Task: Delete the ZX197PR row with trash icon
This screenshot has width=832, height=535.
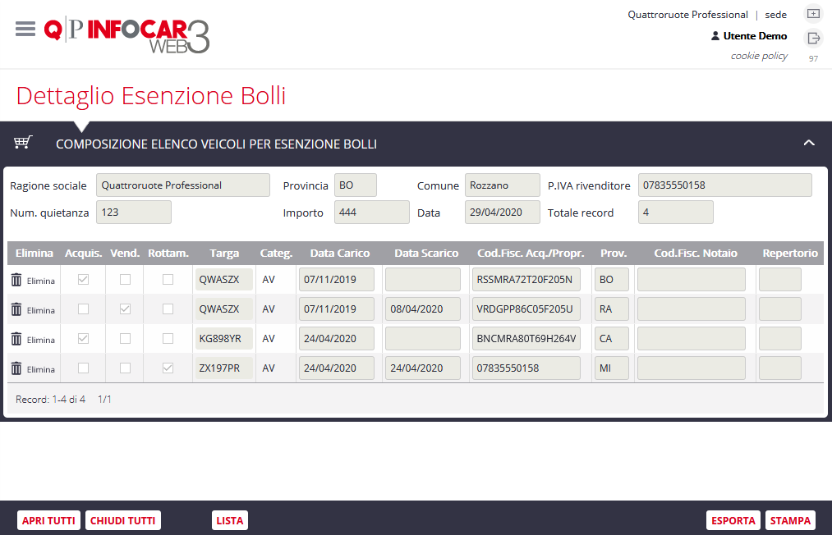Action: pyautogui.click(x=16, y=368)
